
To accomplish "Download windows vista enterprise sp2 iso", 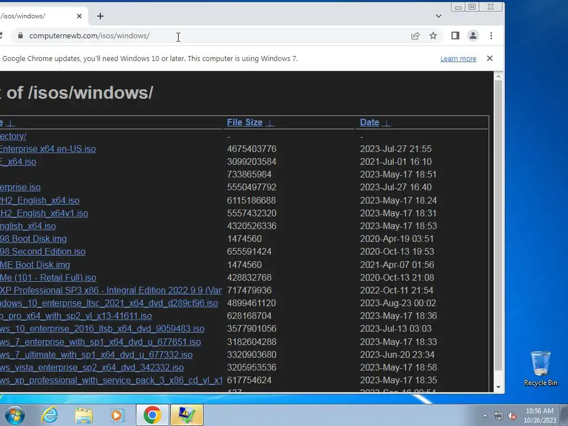I will [x=92, y=367].
